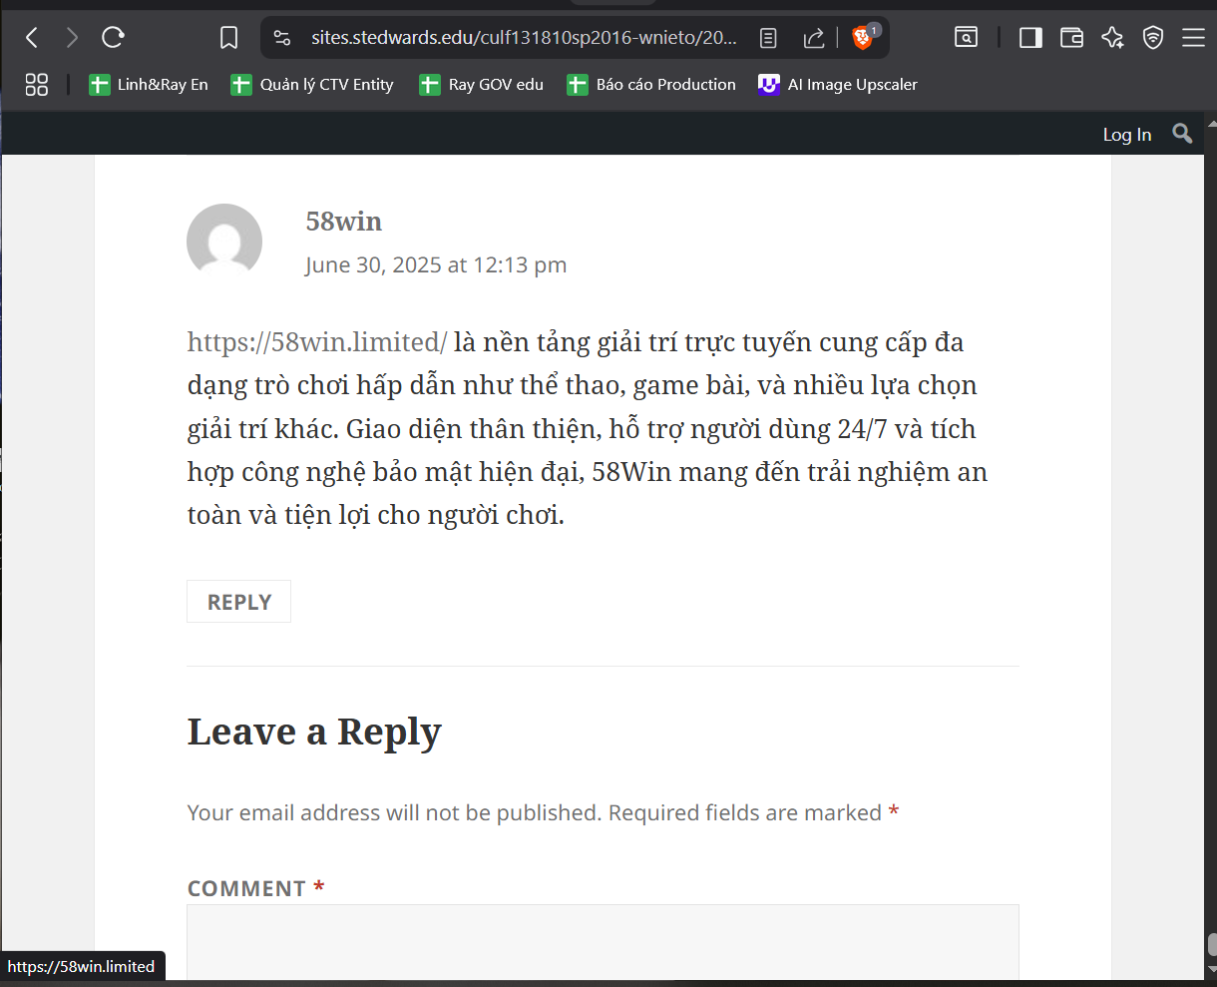
Task: Open reader mode icon in address bar
Action: click(x=768, y=38)
